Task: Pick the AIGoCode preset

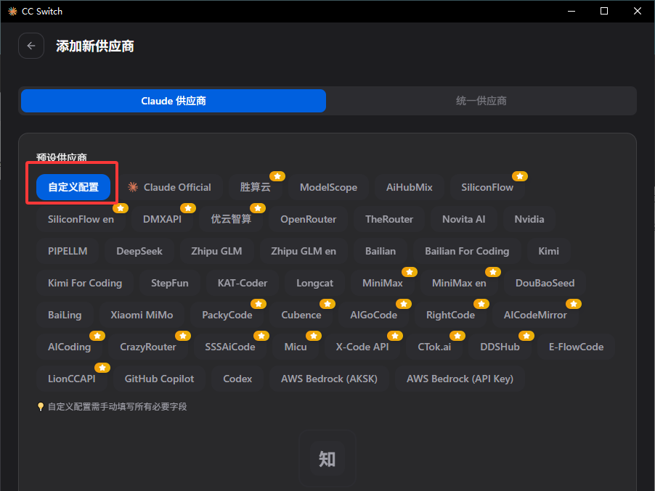Action: pyautogui.click(x=373, y=315)
